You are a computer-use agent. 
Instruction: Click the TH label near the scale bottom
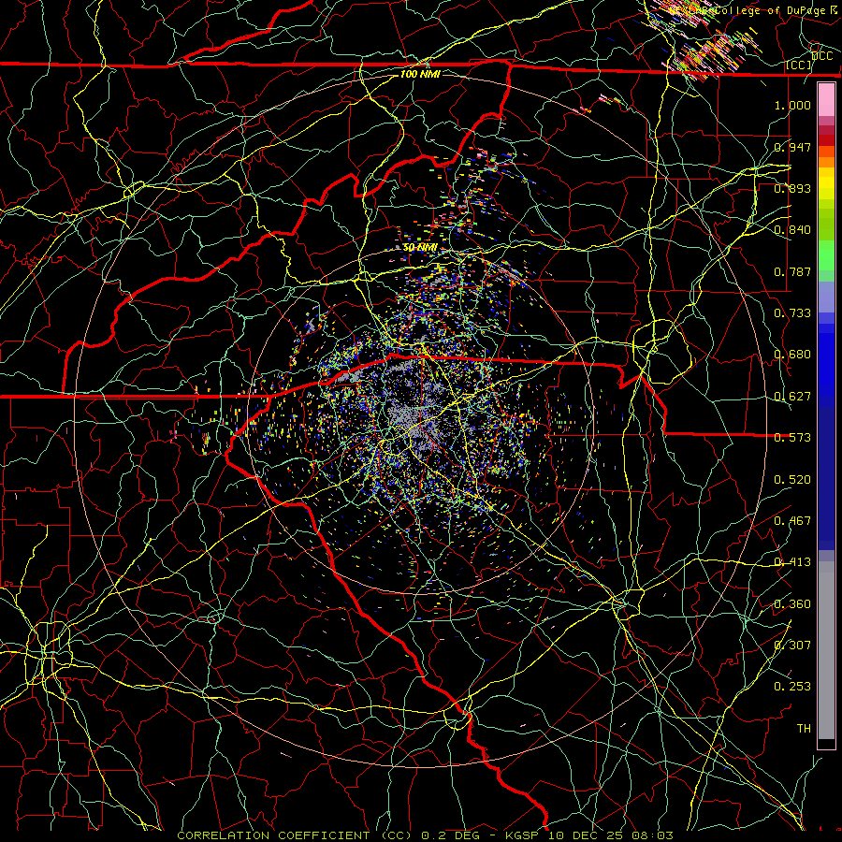coord(804,729)
